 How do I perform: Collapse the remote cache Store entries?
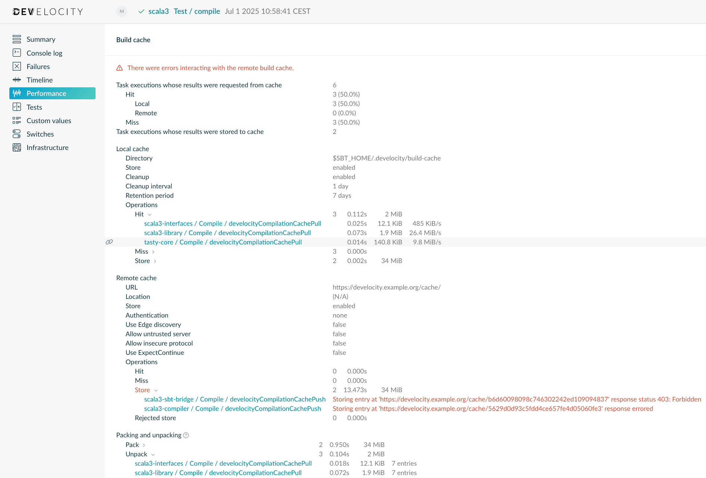click(x=156, y=390)
